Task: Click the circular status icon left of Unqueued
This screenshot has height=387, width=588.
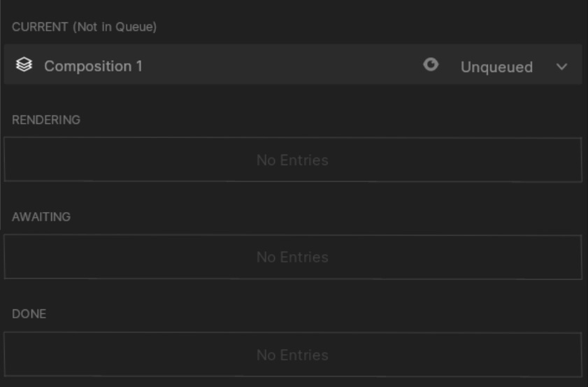Action: (431, 65)
